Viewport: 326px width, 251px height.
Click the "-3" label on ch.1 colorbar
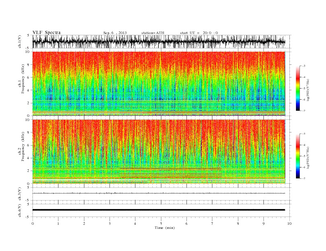pyautogui.click(x=304, y=66)
